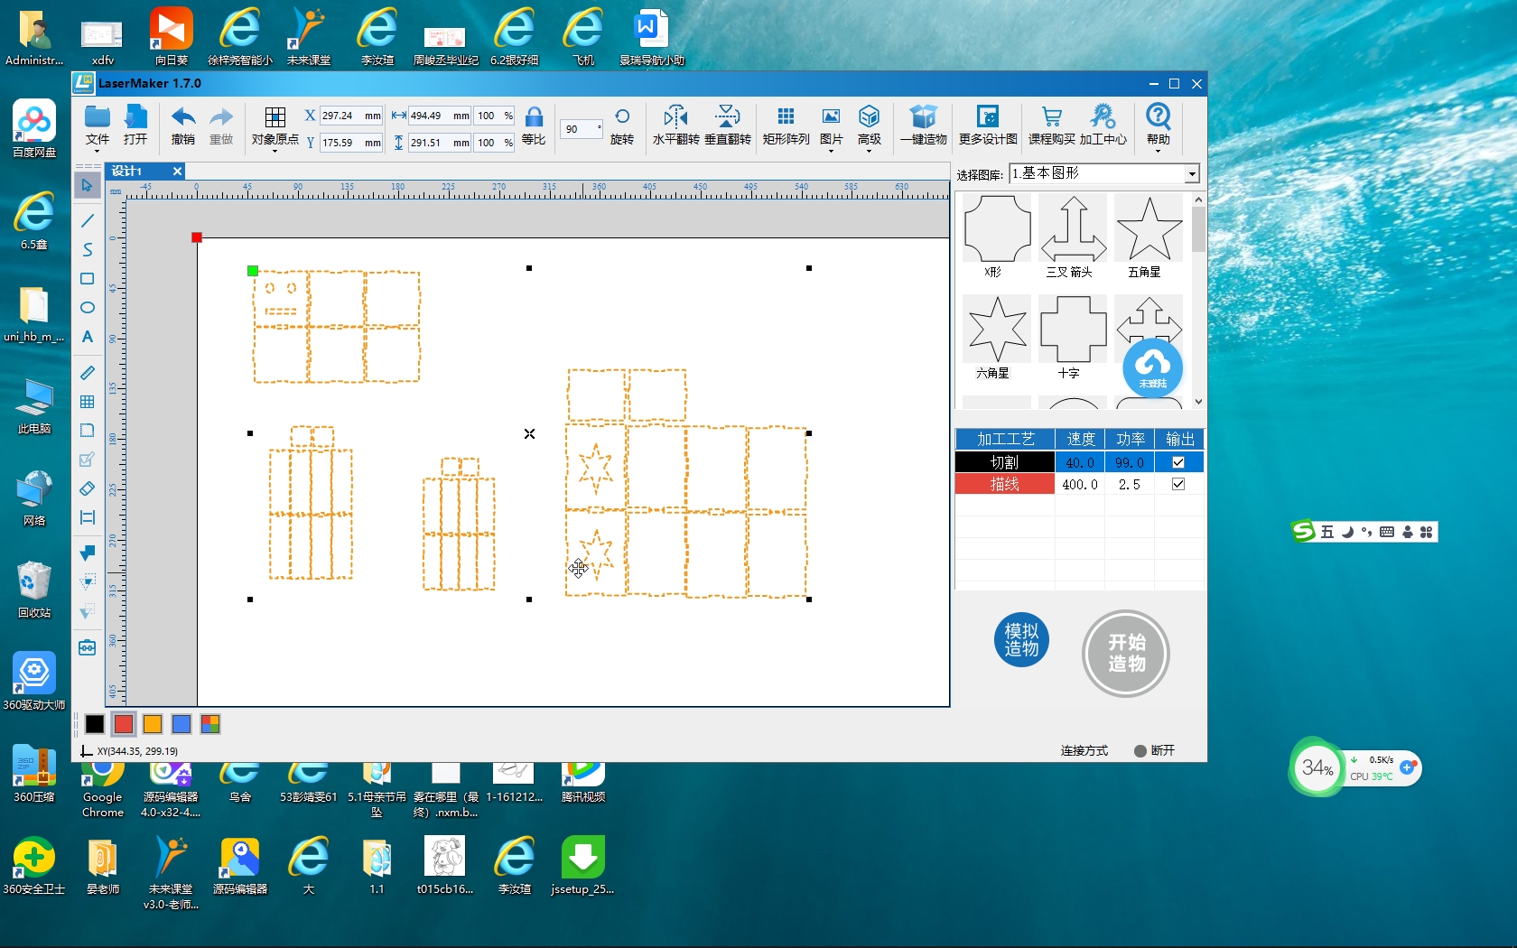Pick the blue color swatch
The height and width of the screenshot is (948, 1517).
(x=181, y=724)
